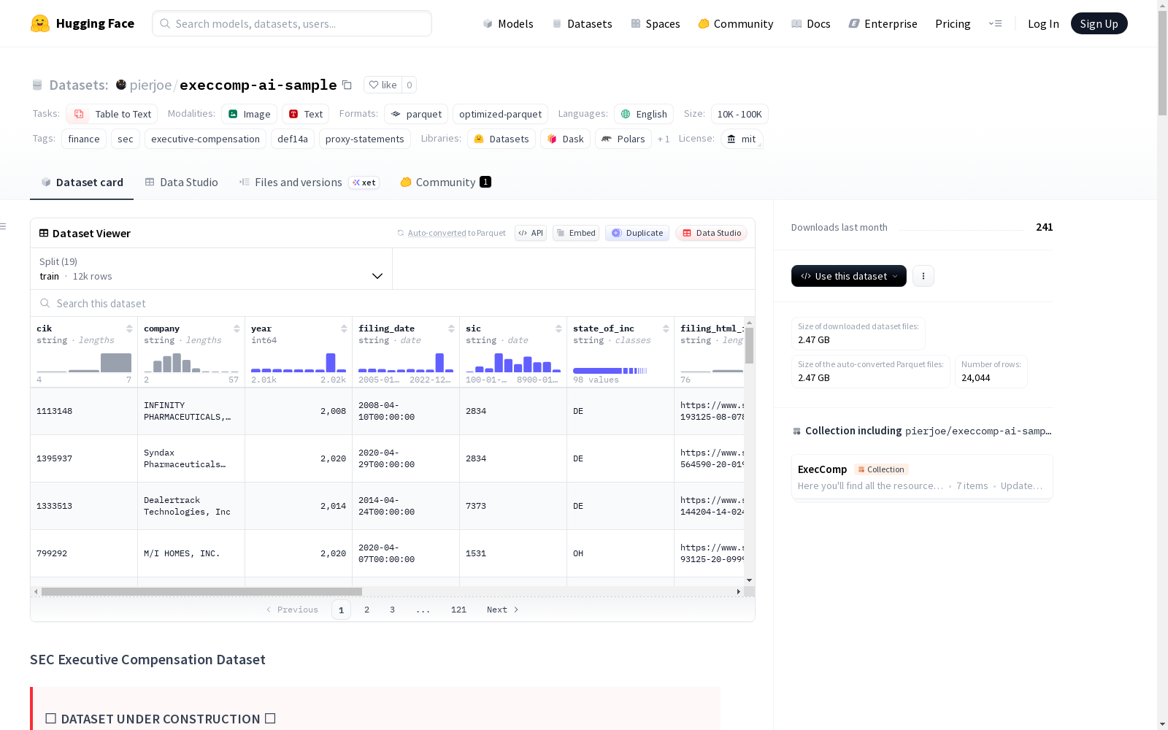The image size is (1168, 730).
Task: Go to page 121 of the viewer
Action: [458, 610]
